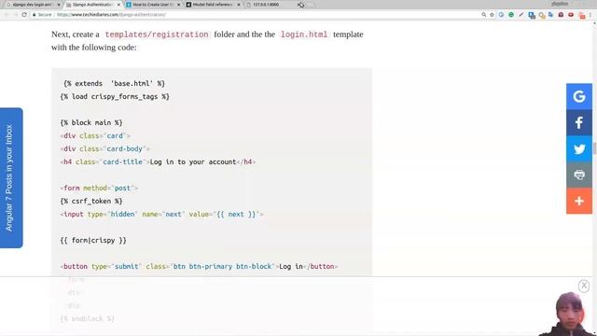597x336 pixels.
Task: Close the How to Create User tab
Action: [178, 5]
